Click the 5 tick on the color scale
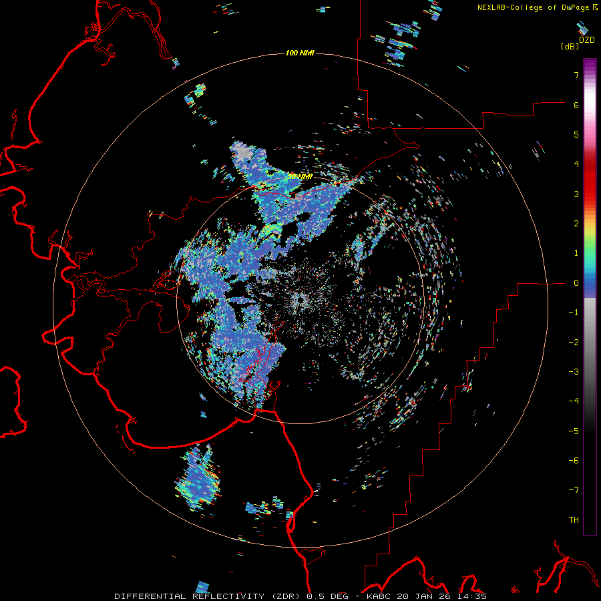The width and height of the screenshot is (601, 601). tap(576, 134)
